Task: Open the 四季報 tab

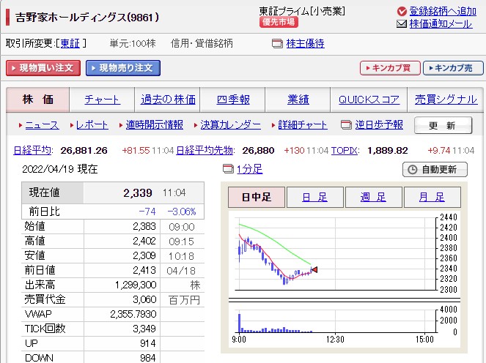Action: (x=233, y=100)
